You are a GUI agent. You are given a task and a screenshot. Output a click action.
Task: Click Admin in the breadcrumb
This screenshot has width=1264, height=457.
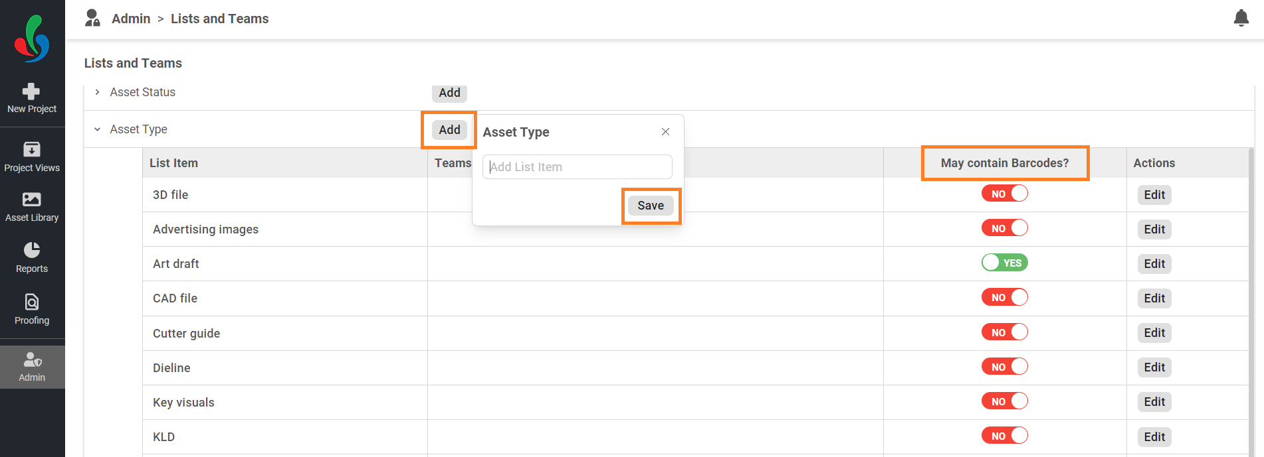tap(131, 19)
